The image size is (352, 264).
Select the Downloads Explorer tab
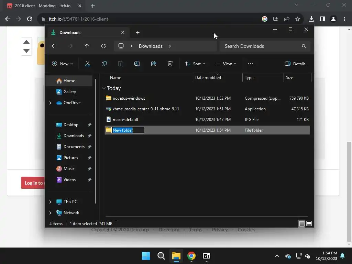89,33
